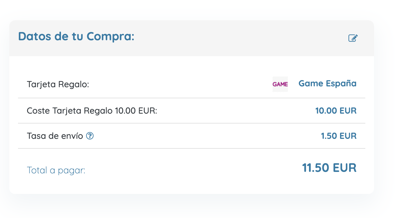Click the gray purchase card header bar

pyautogui.click(x=192, y=38)
